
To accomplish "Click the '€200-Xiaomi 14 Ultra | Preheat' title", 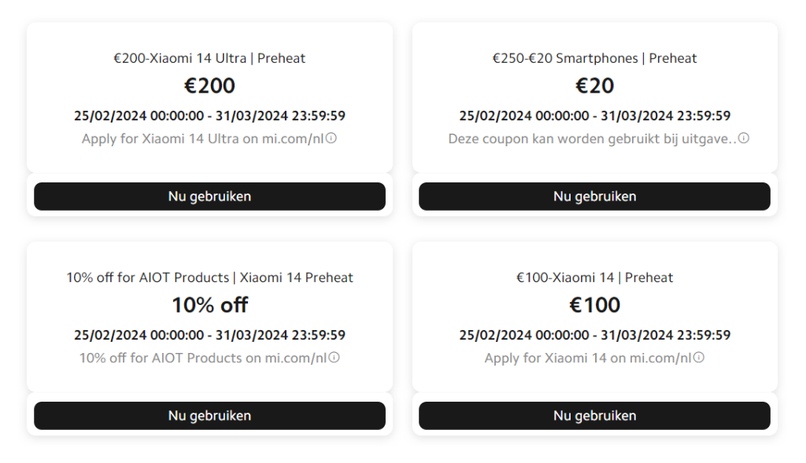I will (209, 58).
